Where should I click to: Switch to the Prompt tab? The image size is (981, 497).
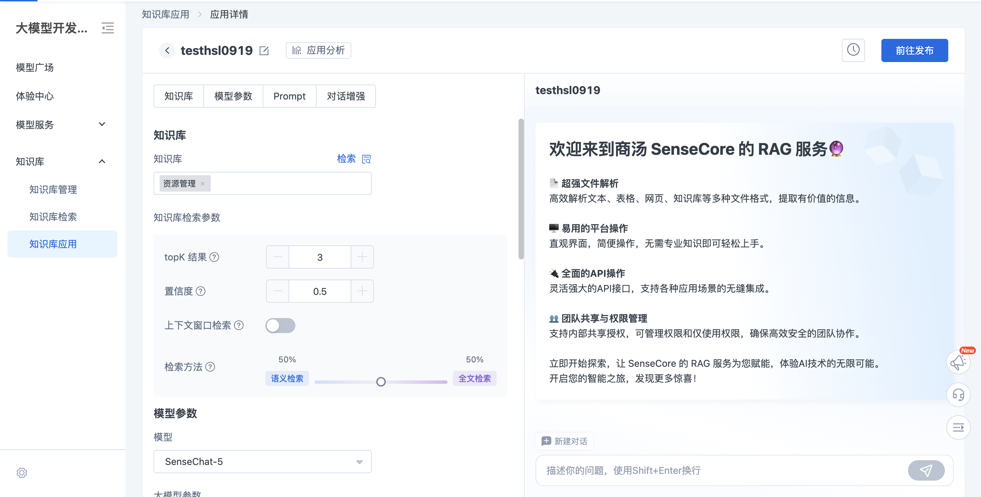point(290,96)
